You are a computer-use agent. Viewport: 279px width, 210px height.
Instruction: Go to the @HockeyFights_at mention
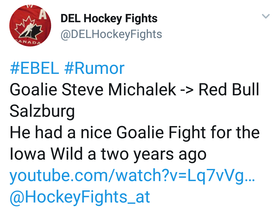(80, 197)
